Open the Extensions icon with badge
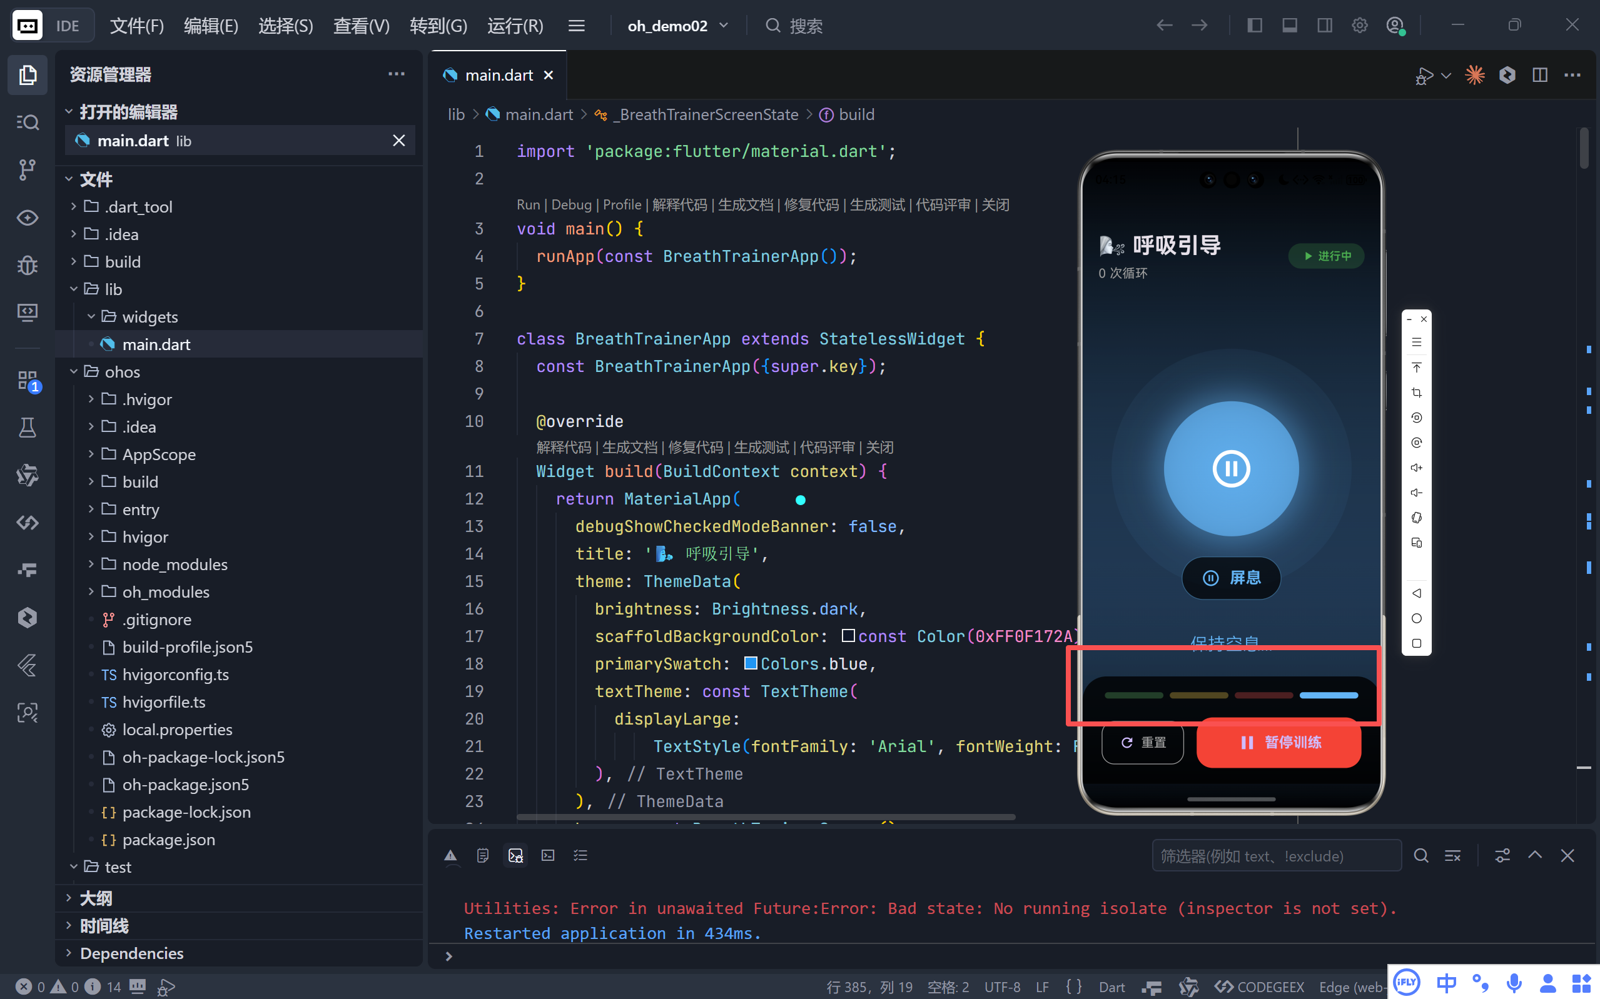 [x=28, y=381]
